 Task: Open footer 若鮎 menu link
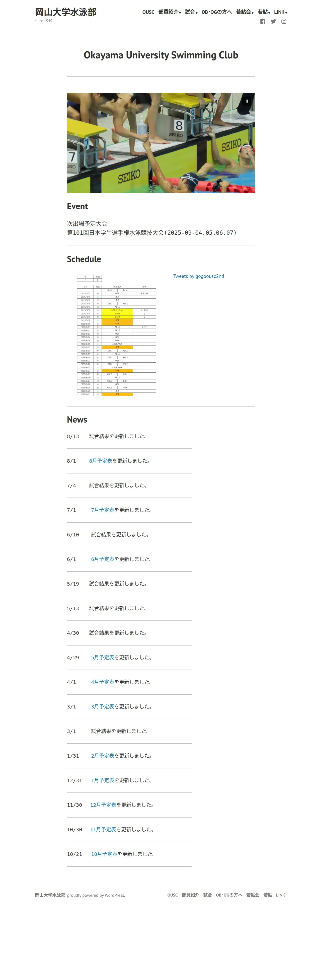click(x=268, y=895)
